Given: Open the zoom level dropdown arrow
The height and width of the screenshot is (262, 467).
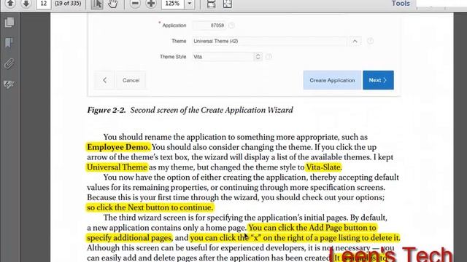Looking at the screenshot, I should click(190, 4).
